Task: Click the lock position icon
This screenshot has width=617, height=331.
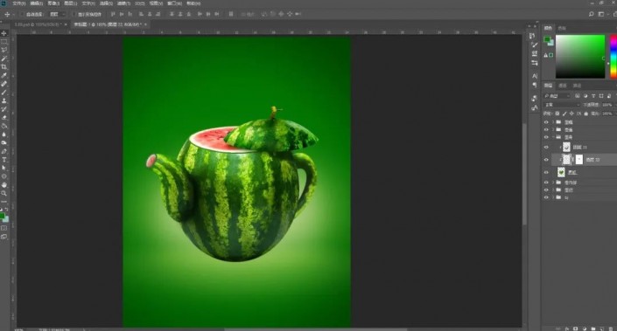Action: [571, 114]
